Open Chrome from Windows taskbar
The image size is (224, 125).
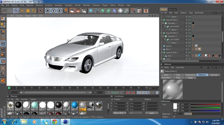point(54,122)
